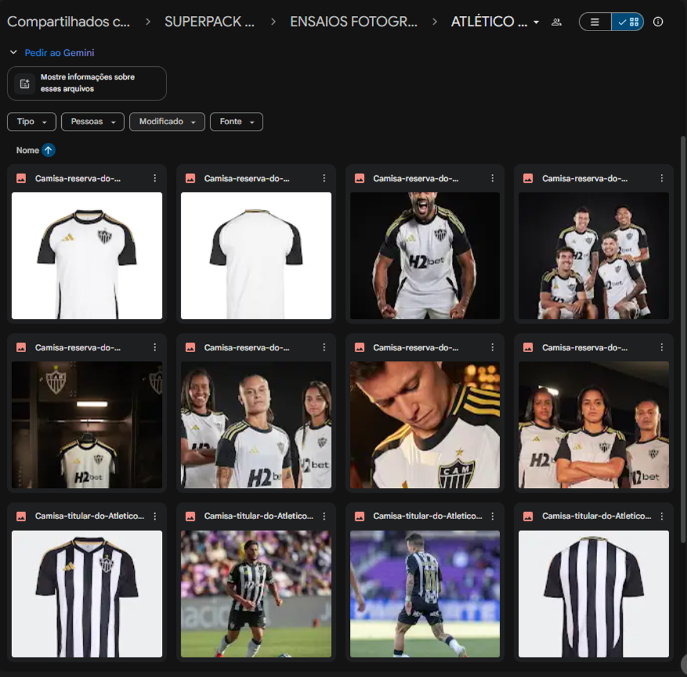This screenshot has width=687, height=677.
Task: Show folder details info icon
Action: coord(658,22)
